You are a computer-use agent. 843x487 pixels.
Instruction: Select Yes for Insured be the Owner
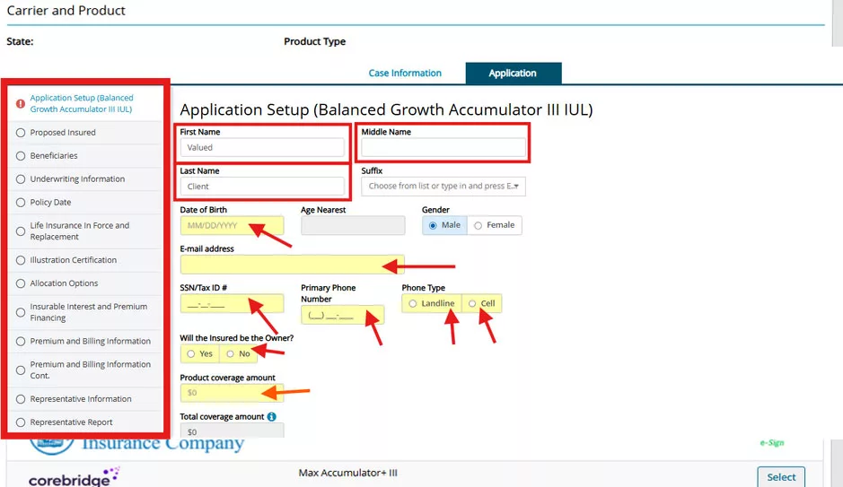190,354
